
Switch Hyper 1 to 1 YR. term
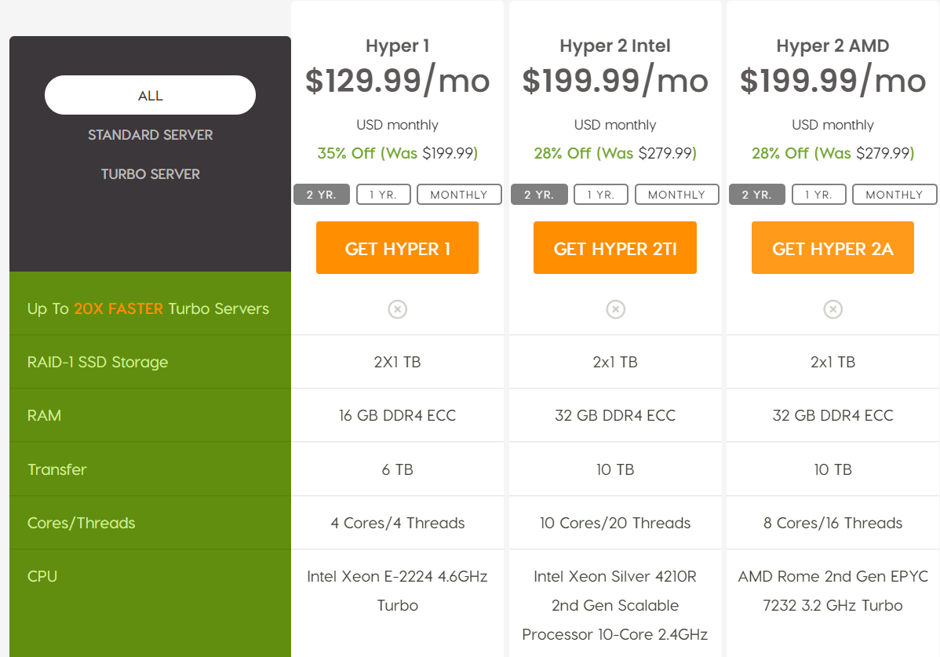coord(383,195)
